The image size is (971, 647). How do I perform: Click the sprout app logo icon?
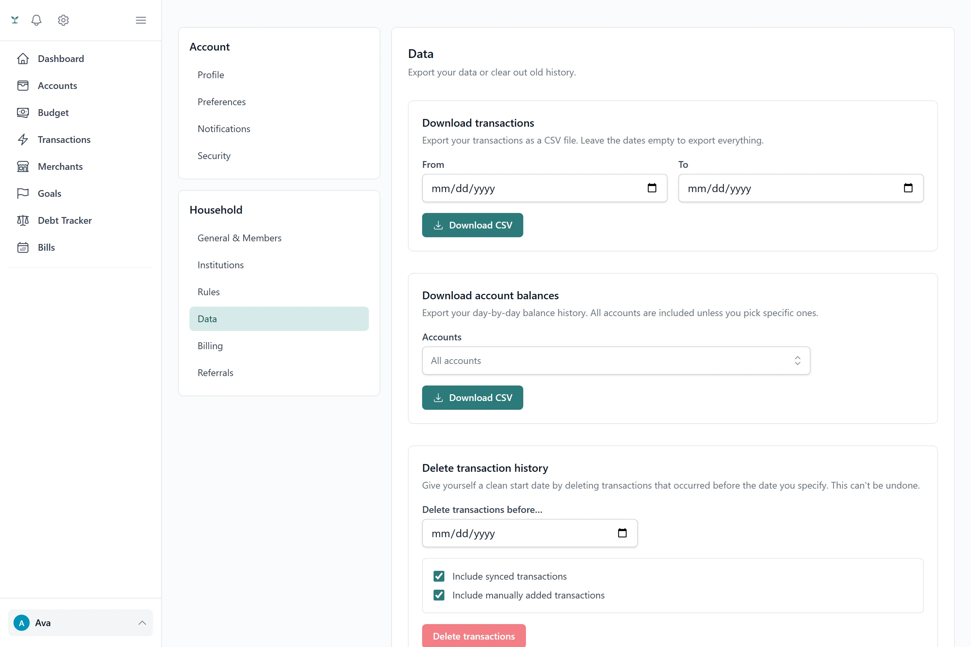point(15,20)
